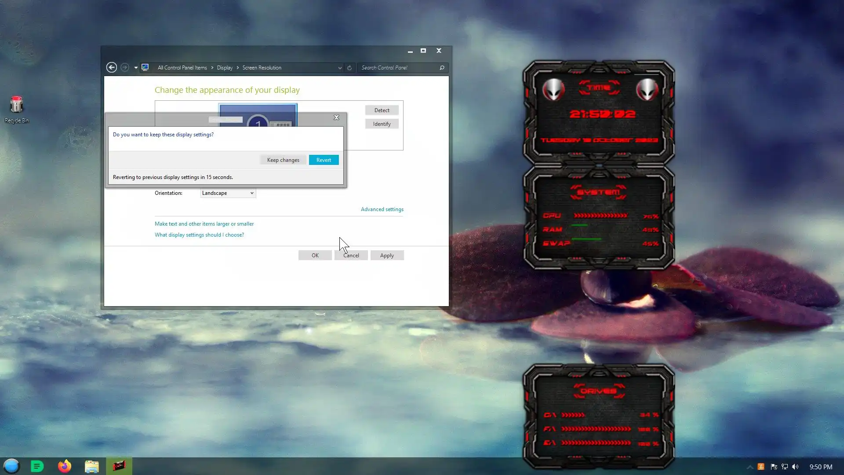
Task: Open the volume speaker tray icon
Action: pos(795,467)
